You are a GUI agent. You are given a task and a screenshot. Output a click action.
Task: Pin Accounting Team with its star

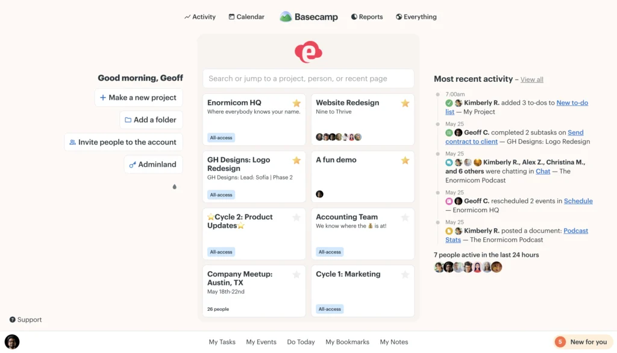tap(405, 217)
